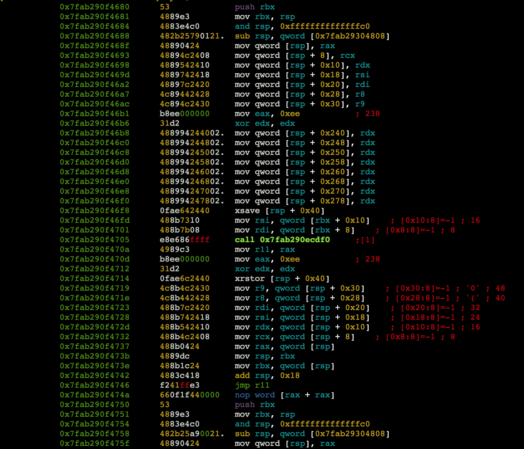Click the opcode bytes e8e686ffff
This screenshot has height=449, width=524.
[184, 240]
